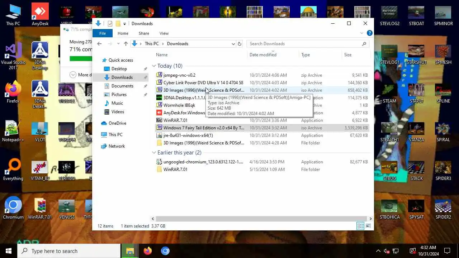
Task: Click the Chromium icon in the taskbar
Action: point(165,251)
